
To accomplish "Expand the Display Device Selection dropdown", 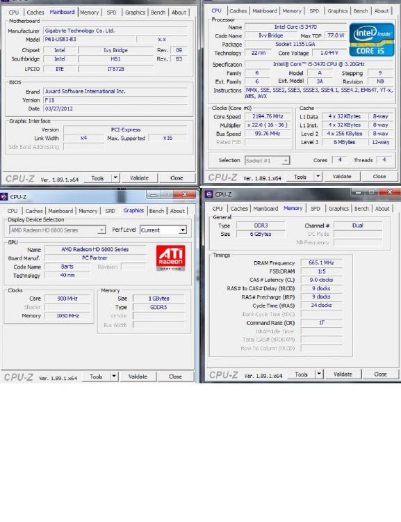I will pyautogui.click(x=102, y=230).
